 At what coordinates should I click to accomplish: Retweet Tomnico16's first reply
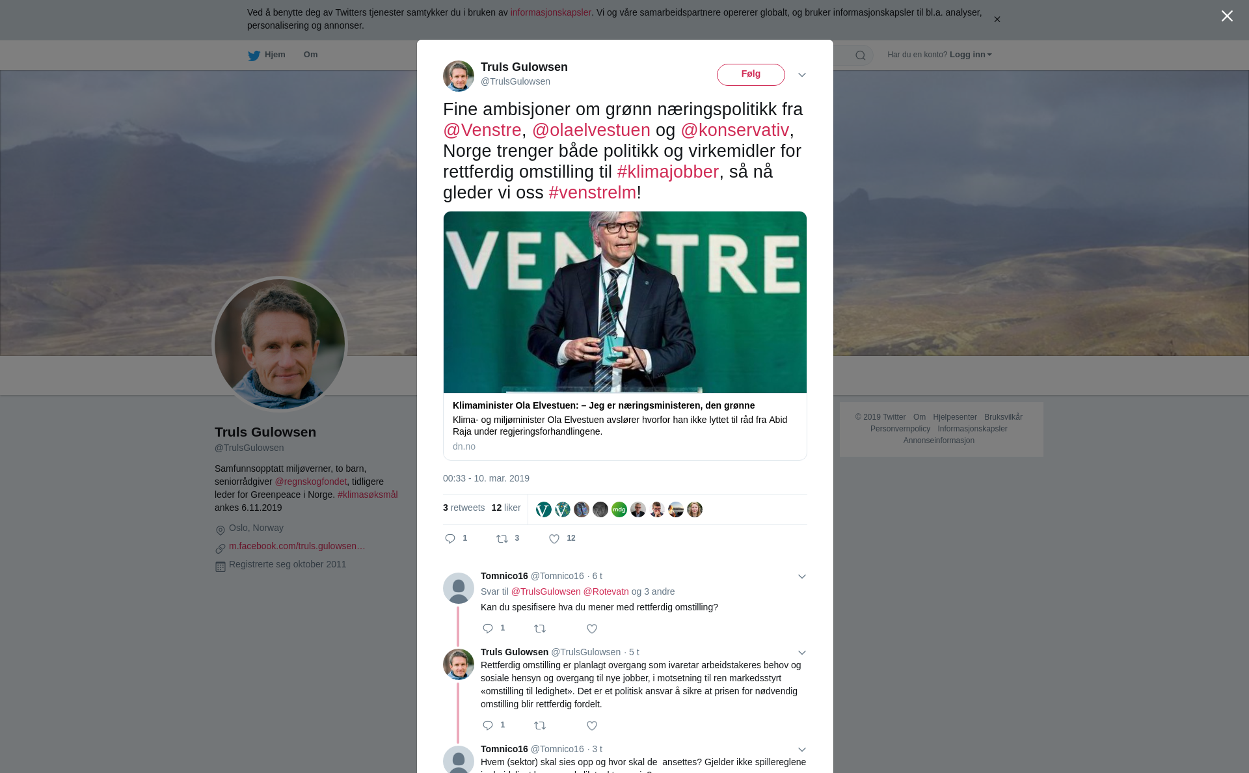540,629
